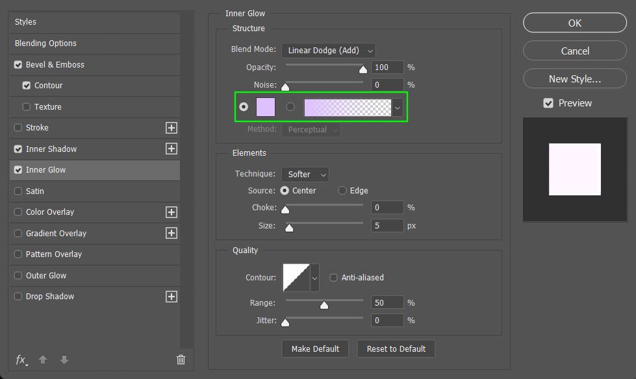Viewport: 636px width, 379px height.
Task: Click the effects list vertical scrollbar
Action: pyautogui.click(x=186, y=180)
